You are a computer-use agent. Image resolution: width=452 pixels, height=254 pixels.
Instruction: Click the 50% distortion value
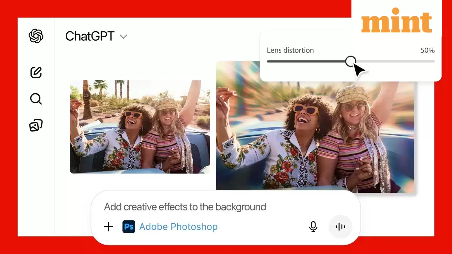[x=427, y=50]
